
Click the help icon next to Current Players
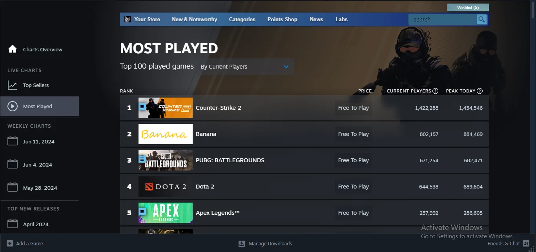coord(435,91)
